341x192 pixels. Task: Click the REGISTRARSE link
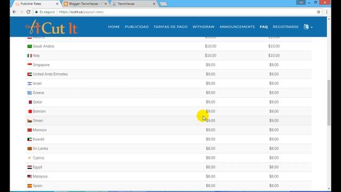(x=286, y=27)
